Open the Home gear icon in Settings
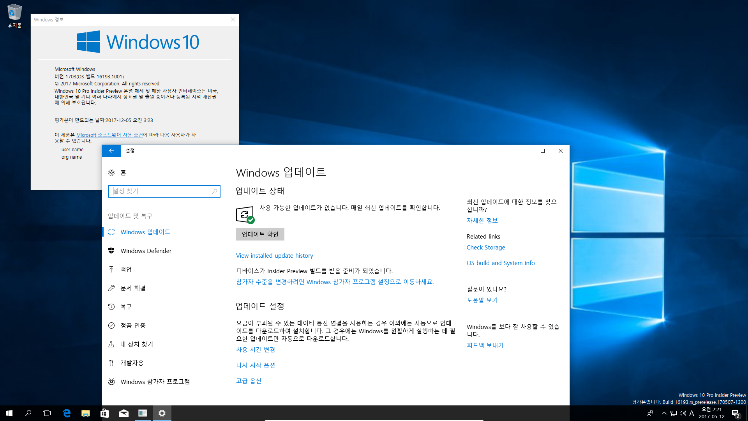Viewport: 748px width, 421px height. click(111, 173)
